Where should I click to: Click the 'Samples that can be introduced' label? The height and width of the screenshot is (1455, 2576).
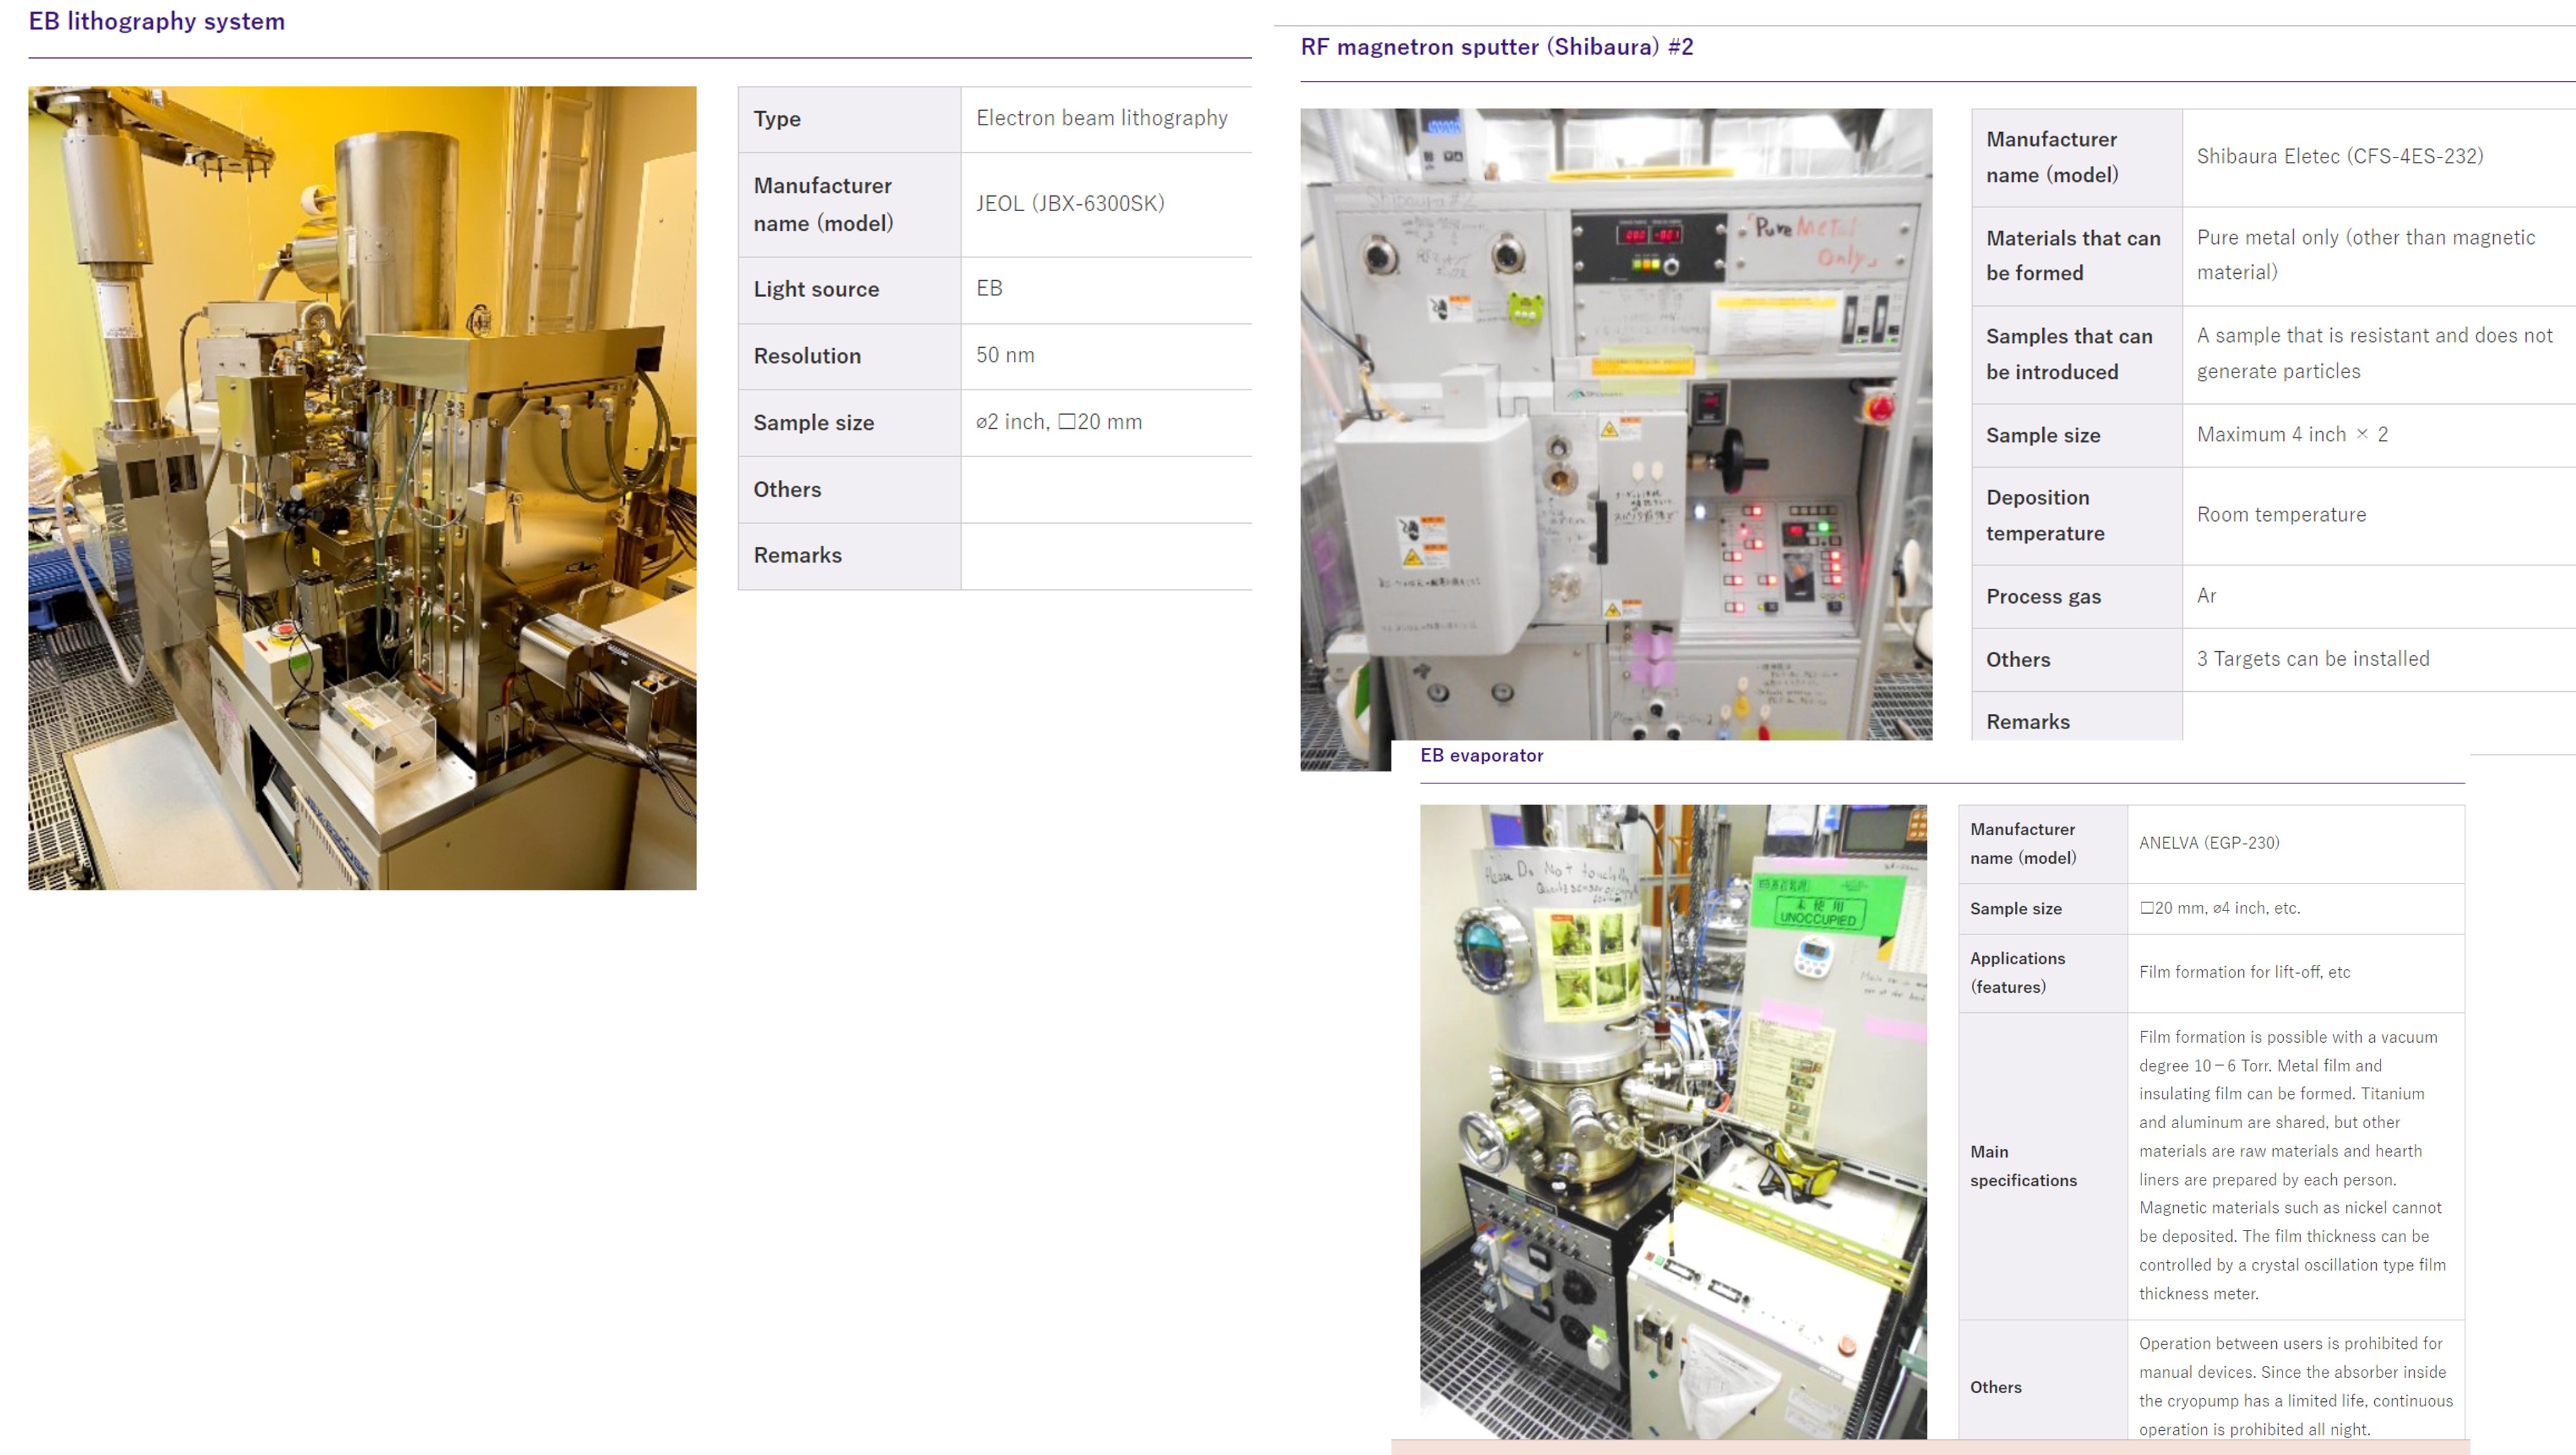pos(2069,354)
